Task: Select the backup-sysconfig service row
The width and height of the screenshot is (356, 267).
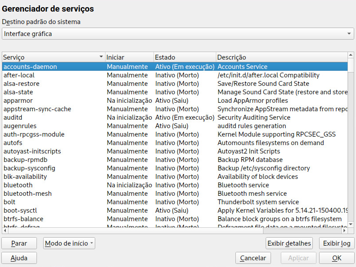Action: 175,168
